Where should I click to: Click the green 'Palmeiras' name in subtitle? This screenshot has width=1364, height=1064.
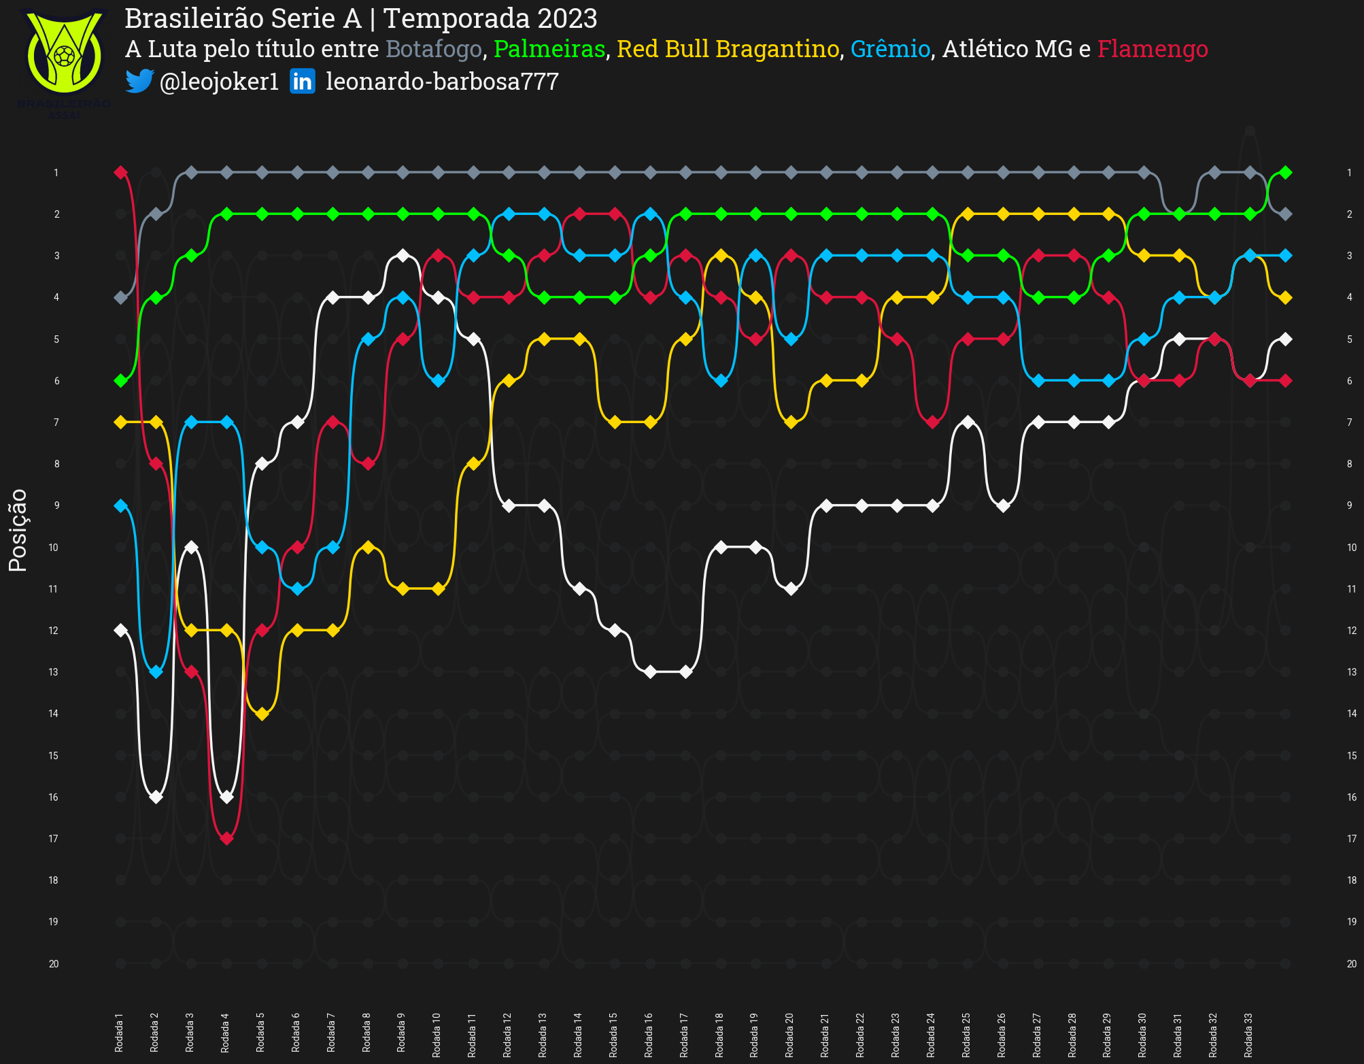pyautogui.click(x=549, y=49)
